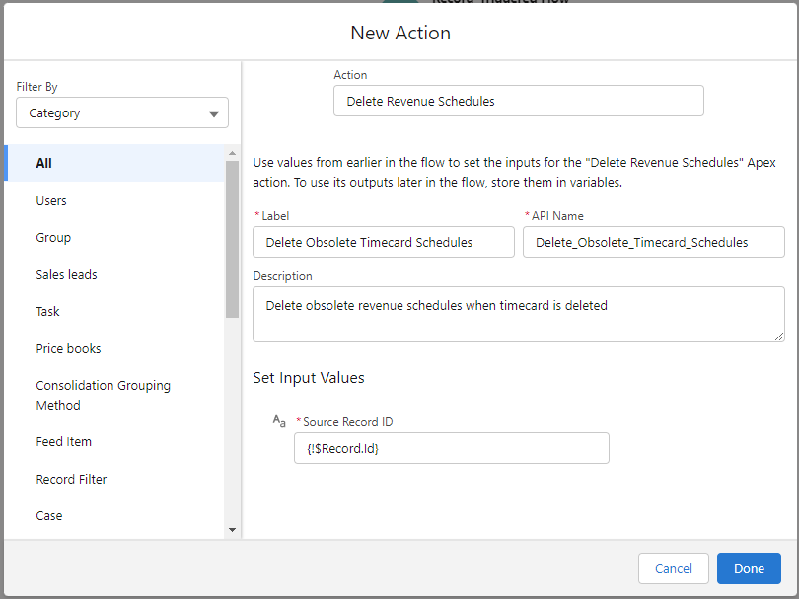Pick the Task category
Viewport: 799px width, 599px height.
tap(47, 311)
